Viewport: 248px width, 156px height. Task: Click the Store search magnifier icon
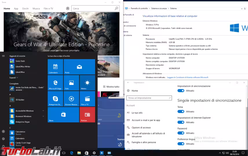coord(116,8)
